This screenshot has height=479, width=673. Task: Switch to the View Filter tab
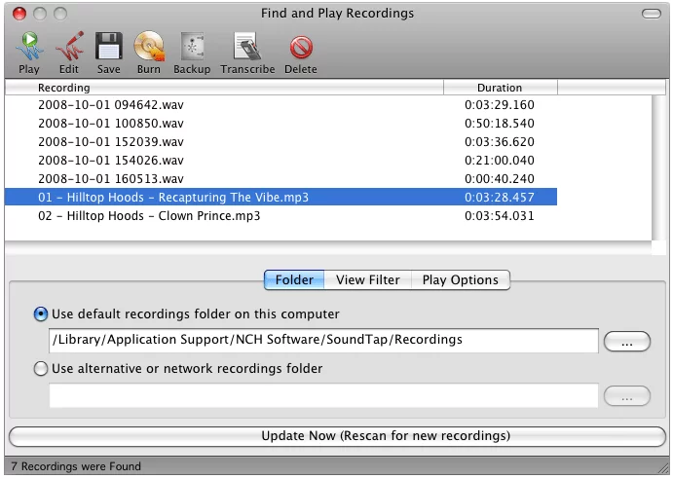point(367,280)
